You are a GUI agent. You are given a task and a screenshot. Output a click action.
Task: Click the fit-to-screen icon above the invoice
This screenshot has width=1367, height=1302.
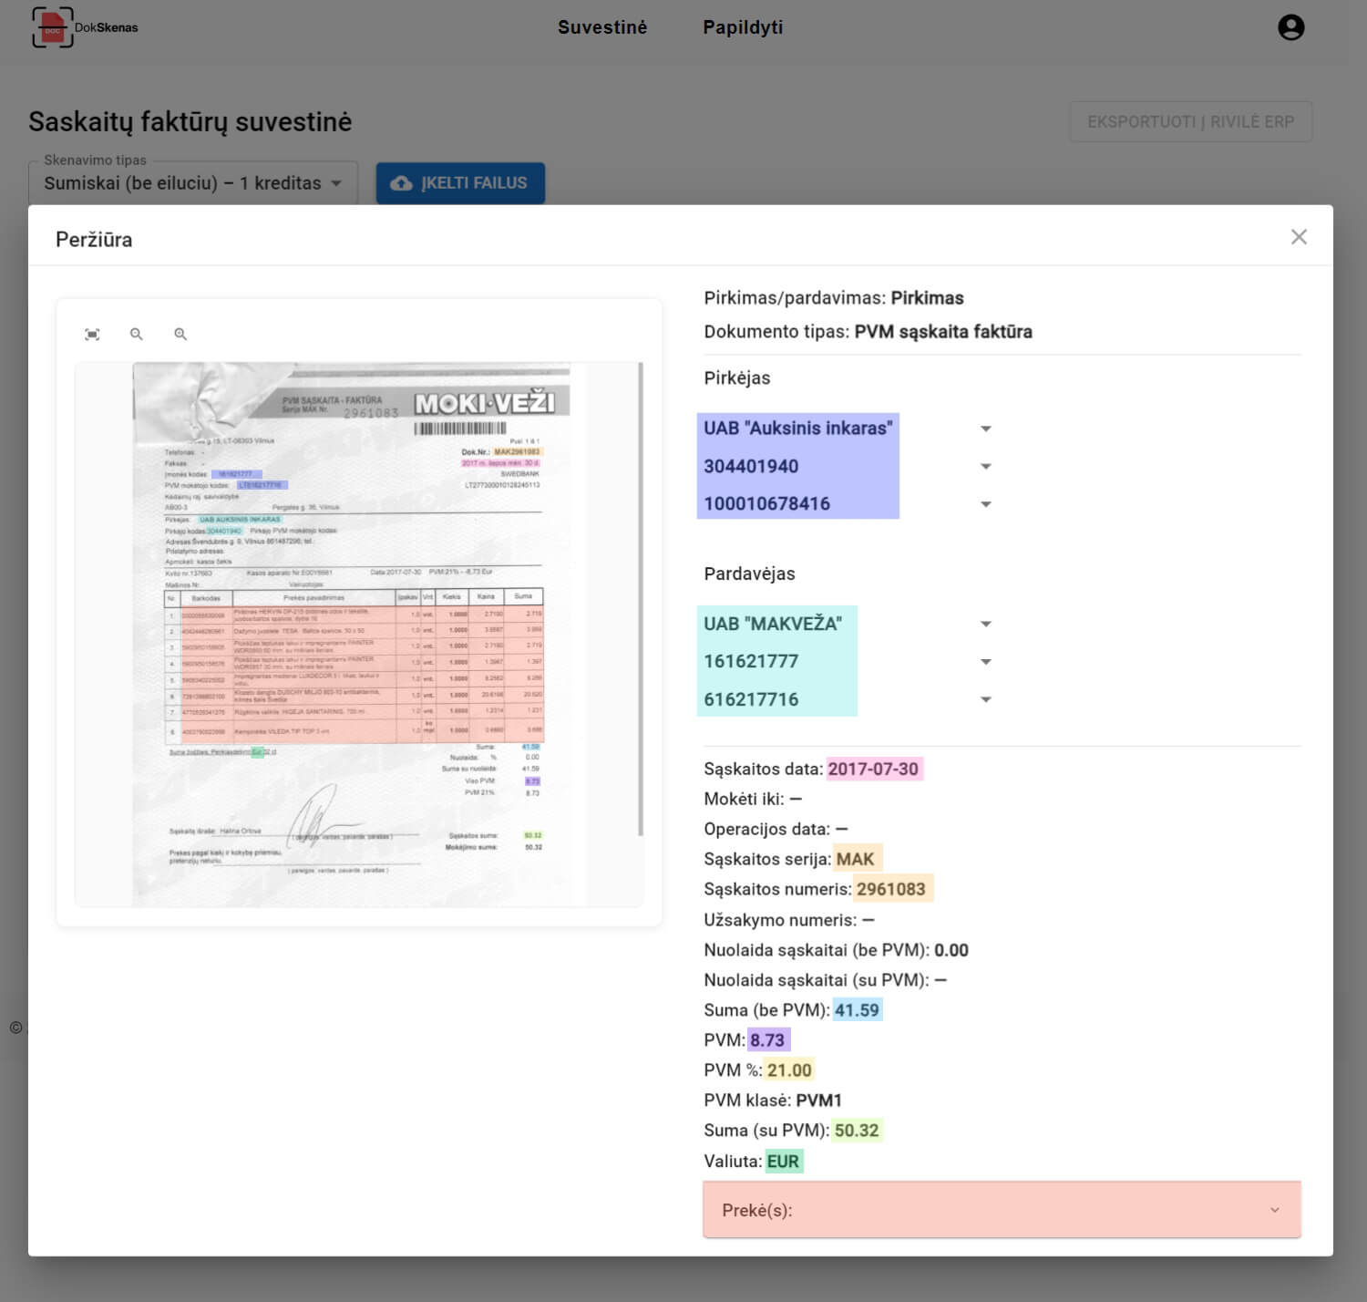tap(92, 335)
